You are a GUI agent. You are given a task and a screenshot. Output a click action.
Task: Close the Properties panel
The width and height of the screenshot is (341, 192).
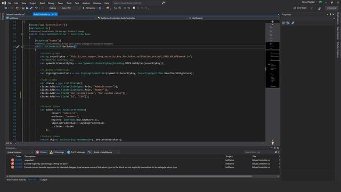pos(333,14)
